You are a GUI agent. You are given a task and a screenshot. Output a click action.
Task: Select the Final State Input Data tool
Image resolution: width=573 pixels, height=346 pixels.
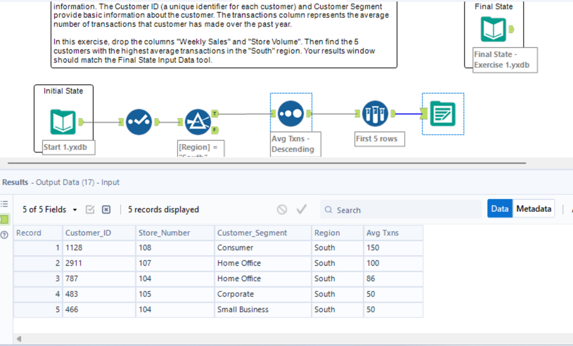(x=493, y=29)
